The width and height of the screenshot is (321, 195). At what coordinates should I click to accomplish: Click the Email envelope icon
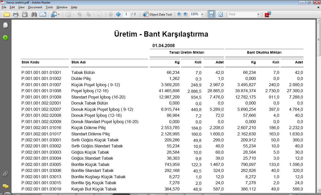43,14
